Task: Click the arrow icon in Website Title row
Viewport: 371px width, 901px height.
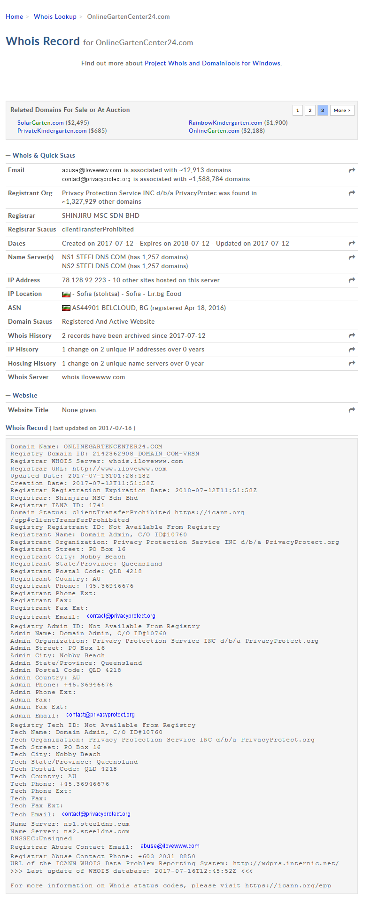Action: click(352, 410)
